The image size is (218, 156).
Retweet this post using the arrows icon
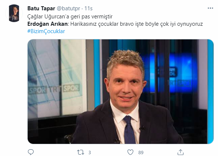[x=81, y=152]
